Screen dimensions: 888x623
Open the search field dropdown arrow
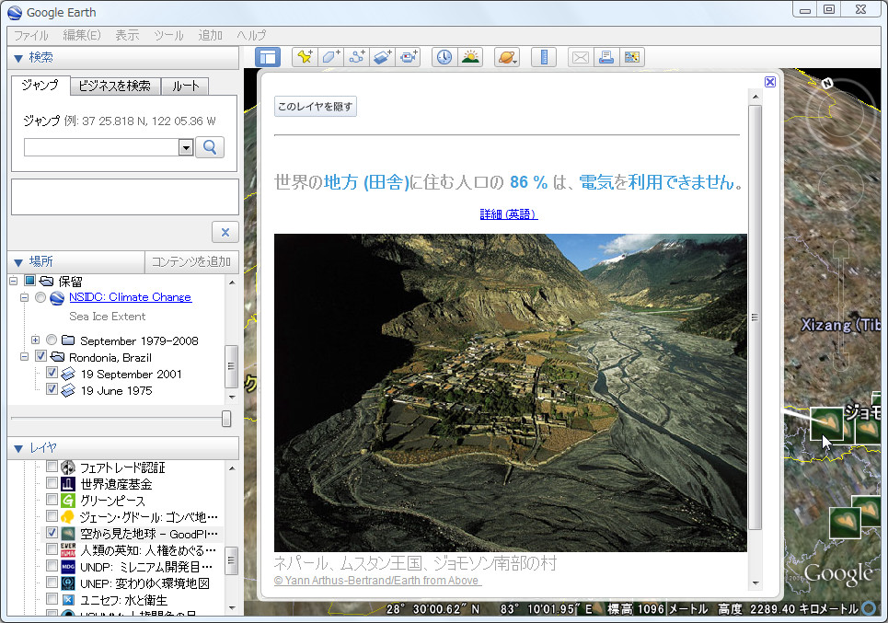[186, 148]
